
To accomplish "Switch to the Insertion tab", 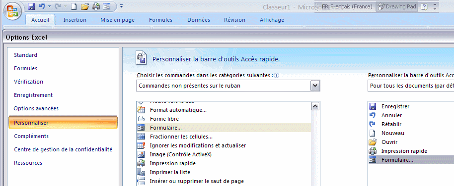I will click(75, 20).
